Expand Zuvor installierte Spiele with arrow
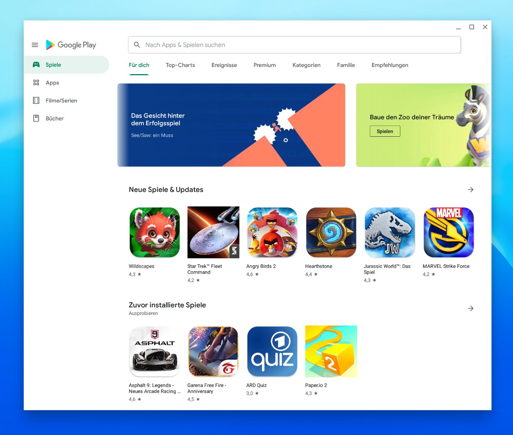This screenshot has width=513, height=435. [x=471, y=308]
